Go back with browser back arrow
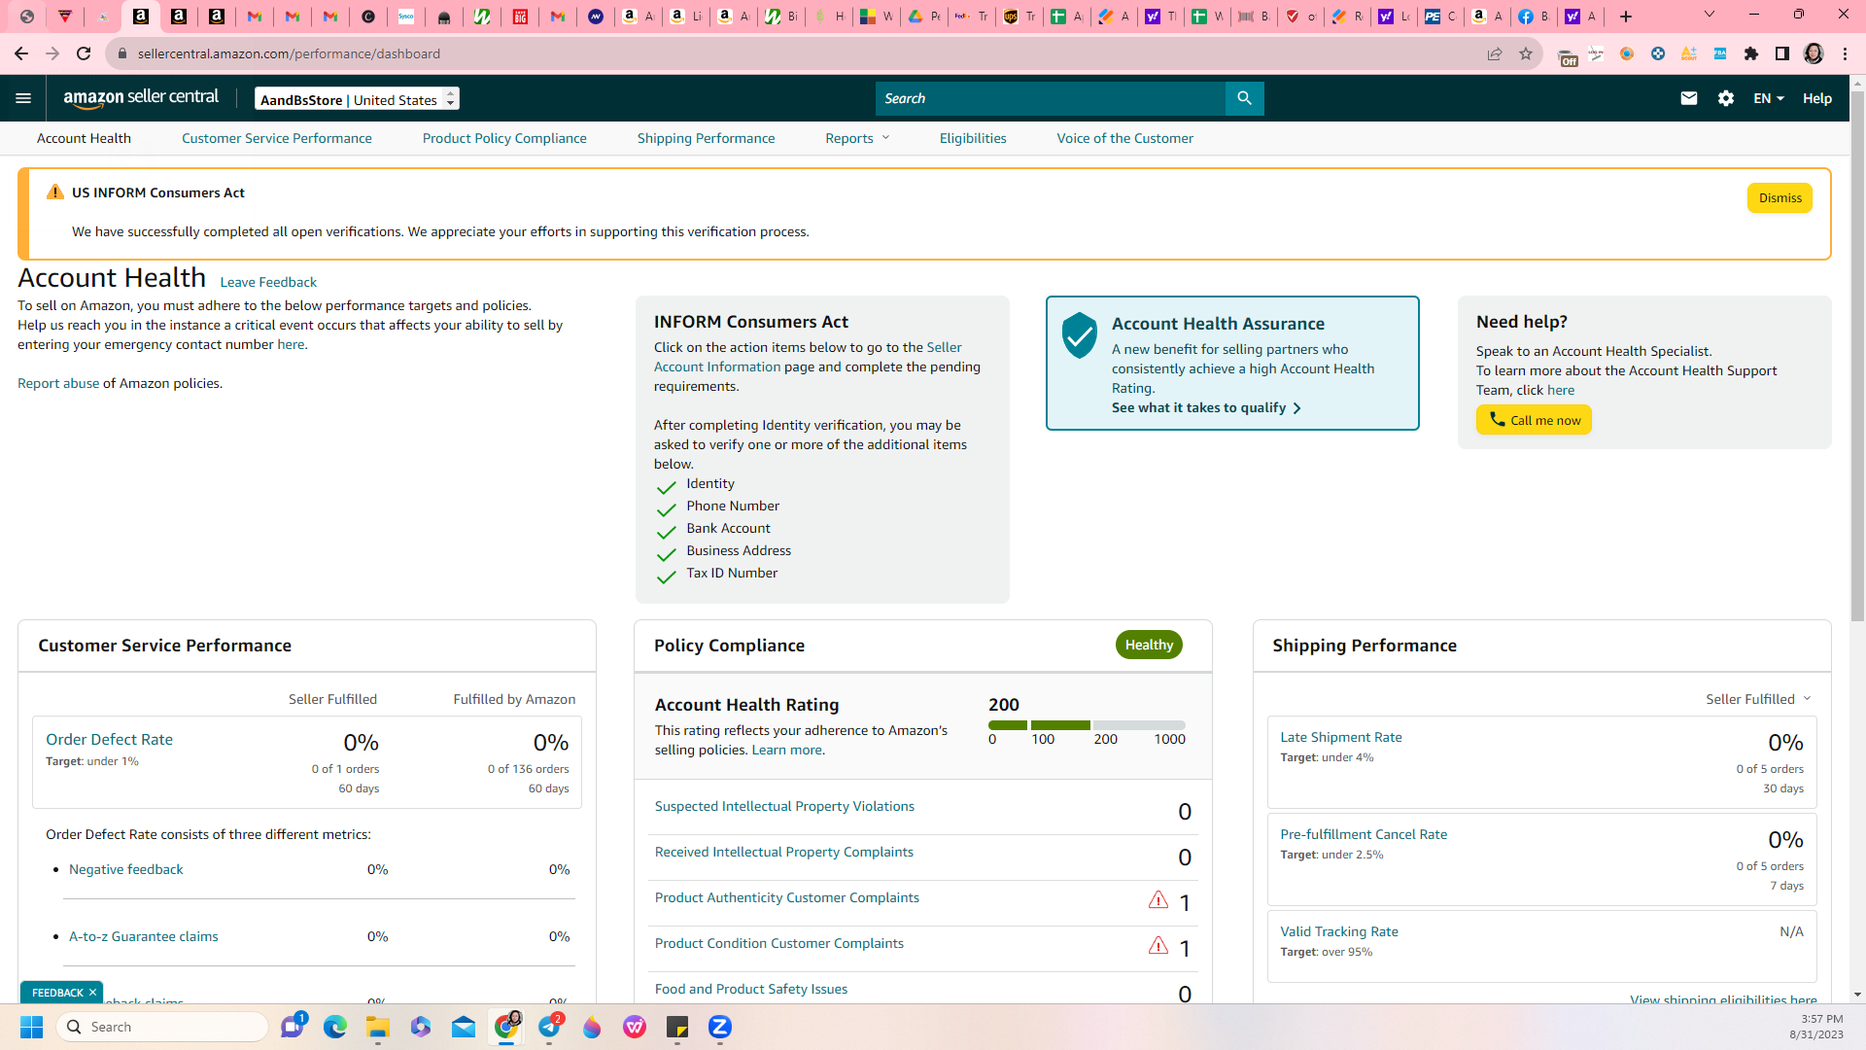This screenshot has height=1050, width=1866. (x=21, y=53)
